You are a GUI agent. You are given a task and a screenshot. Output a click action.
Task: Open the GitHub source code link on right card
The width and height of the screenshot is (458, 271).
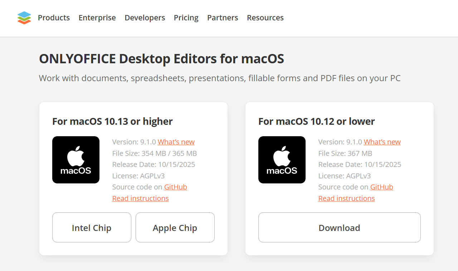(381, 187)
